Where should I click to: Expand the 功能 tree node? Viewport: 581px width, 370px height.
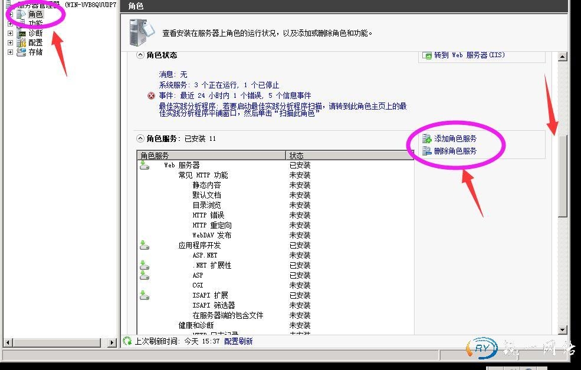[x=10, y=24]
